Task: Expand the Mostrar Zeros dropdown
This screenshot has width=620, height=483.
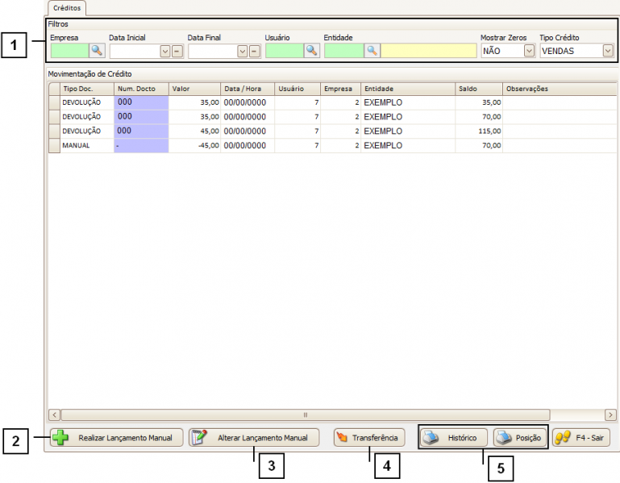Action: (529, 51)
